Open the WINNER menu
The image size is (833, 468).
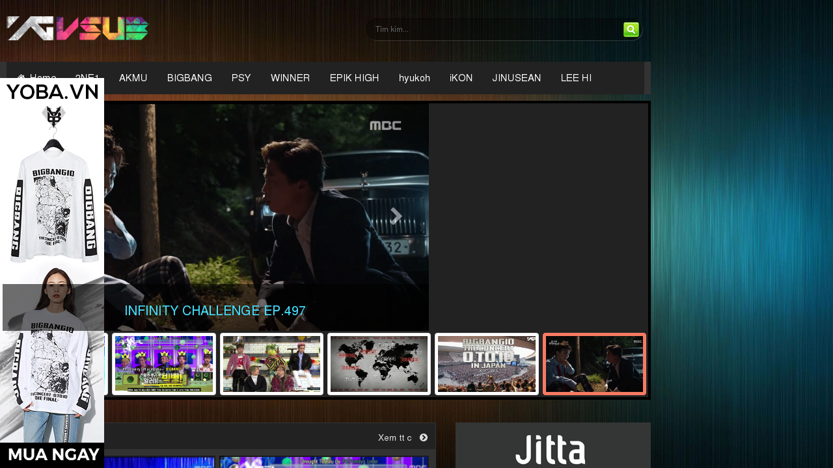click(x=290, y=78)
